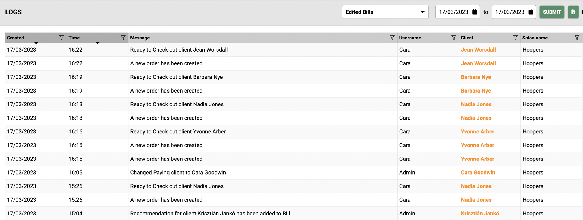Click the filter icon in Created column
The width and height of the screenshot is (583, 220).
tap(61, 38)
